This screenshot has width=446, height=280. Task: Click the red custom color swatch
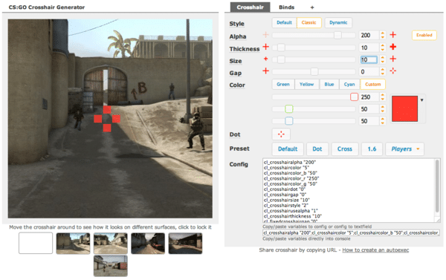tap(404, 109)
